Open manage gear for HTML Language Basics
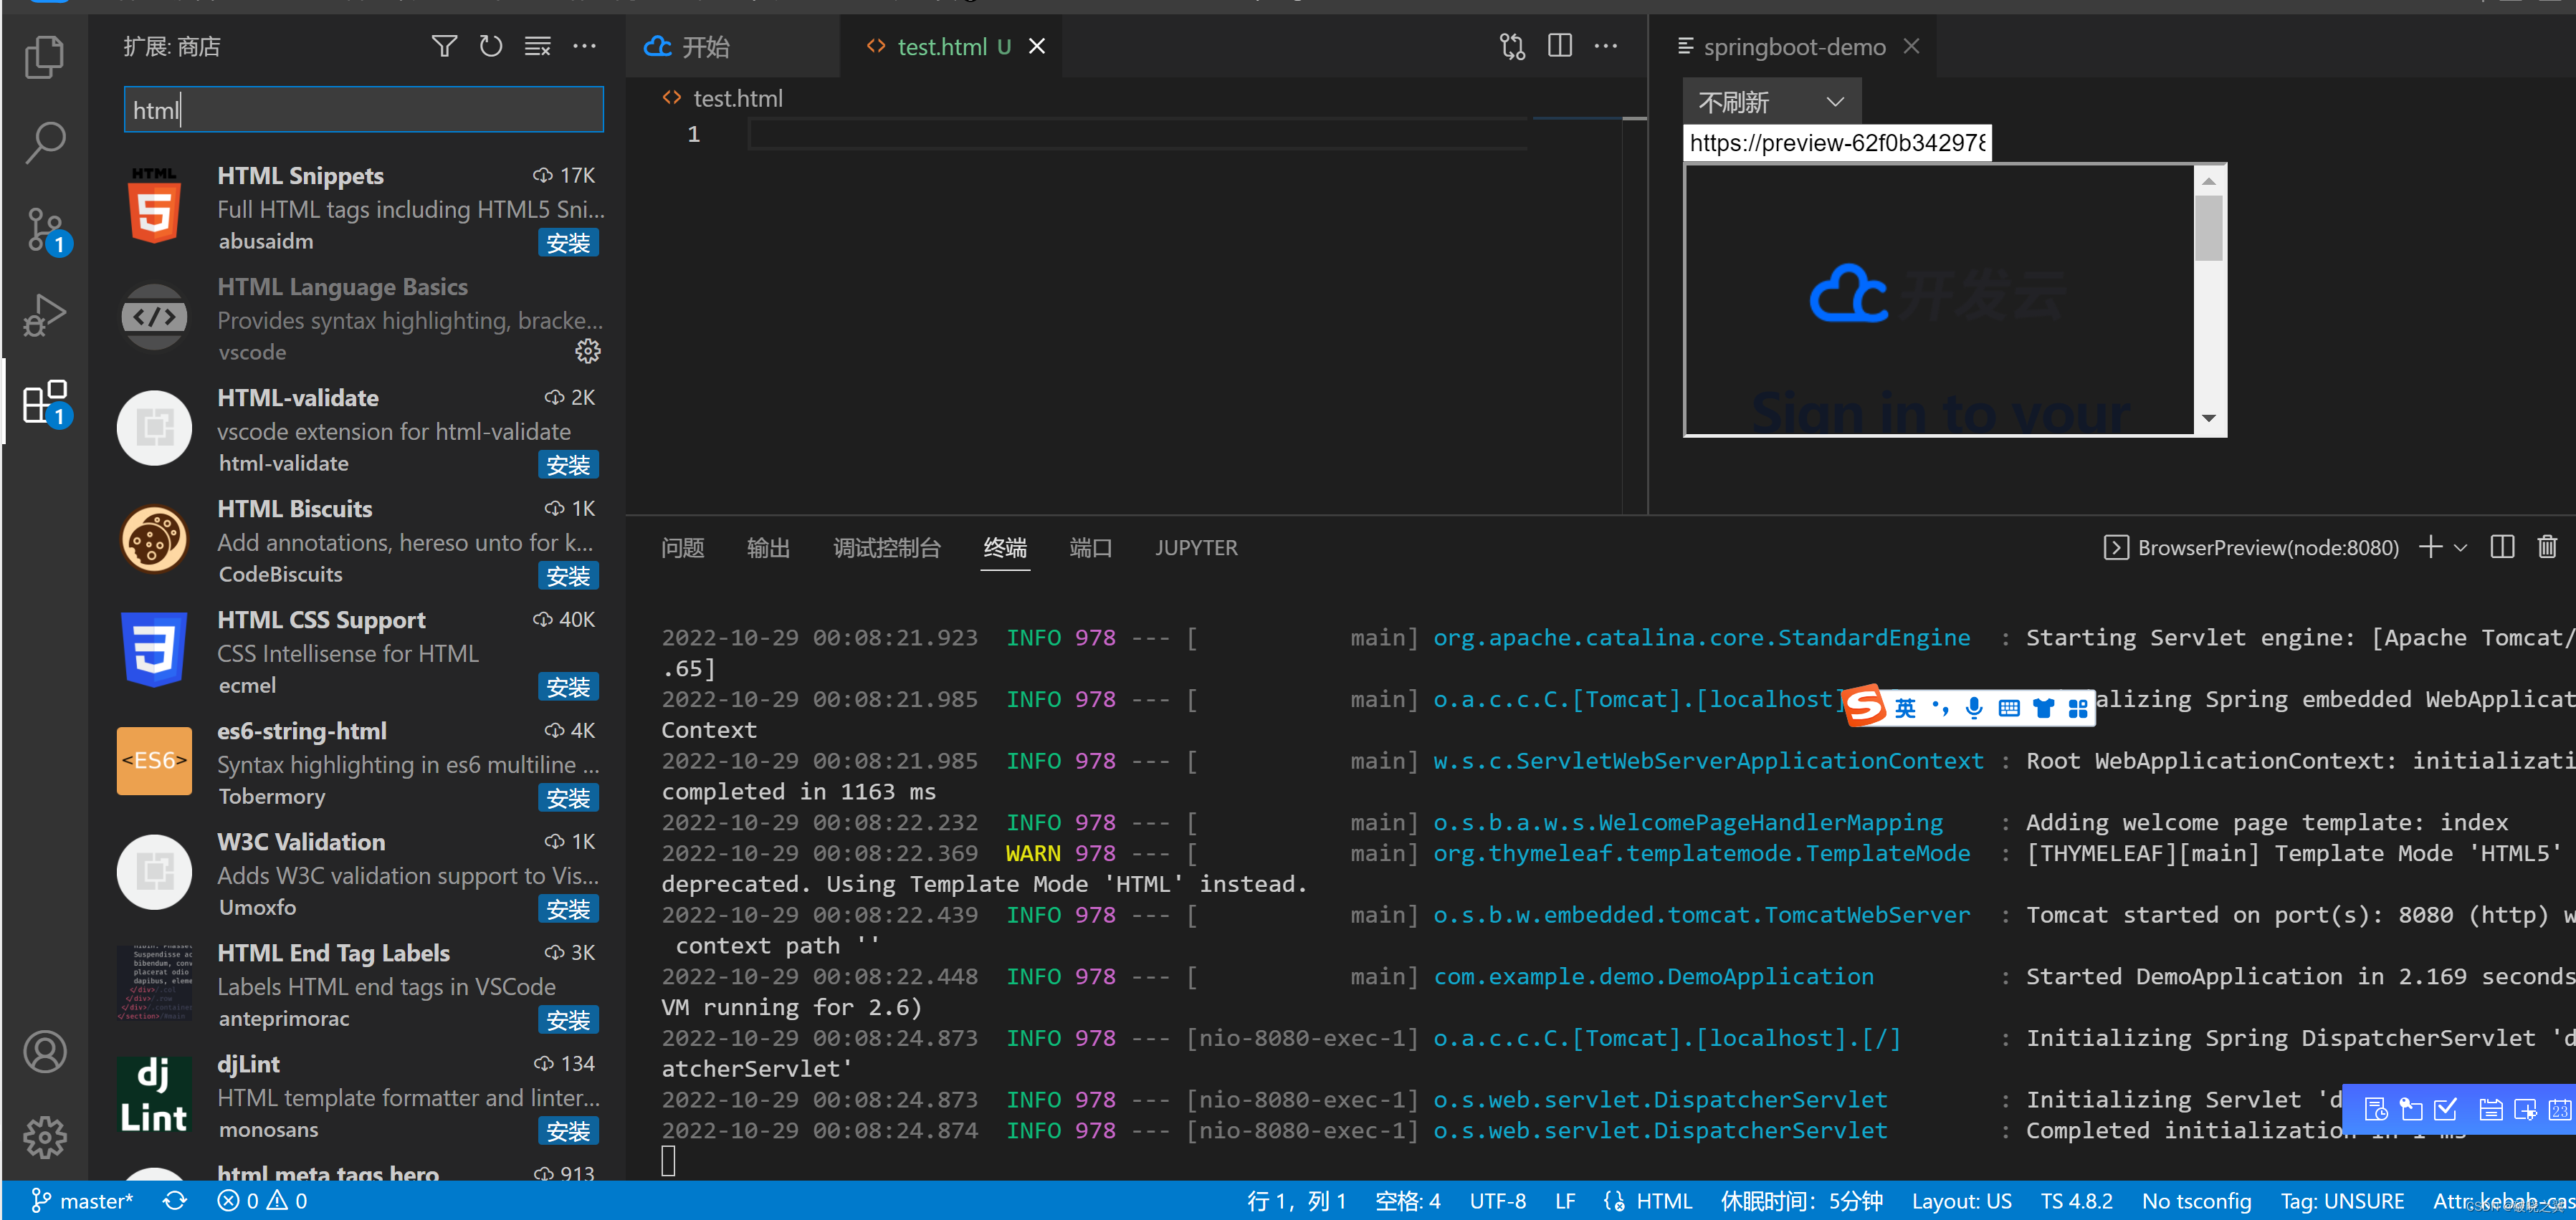This screenshot has width=2576, height=1220. coord(588,351)
